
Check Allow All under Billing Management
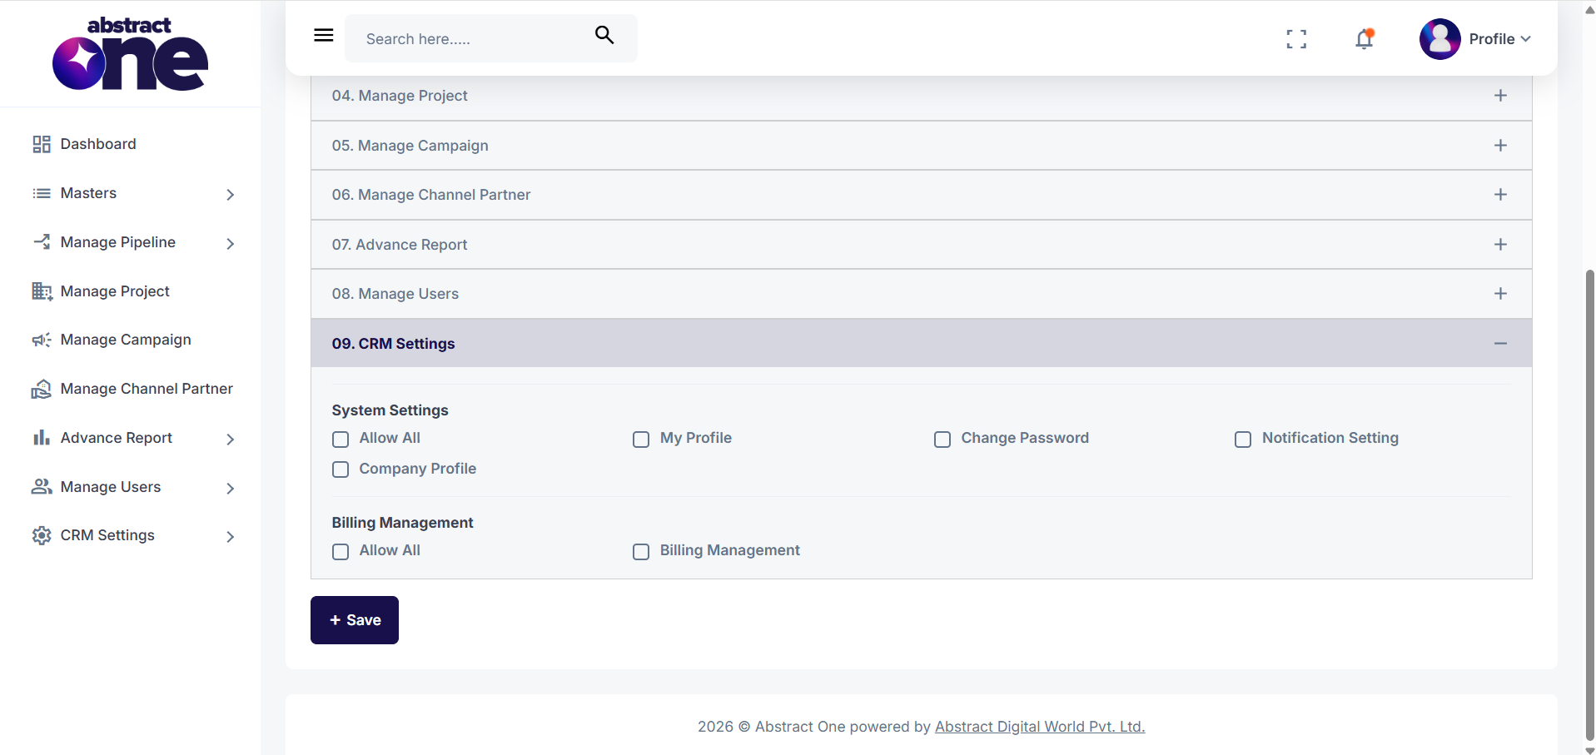coord(341,551)
